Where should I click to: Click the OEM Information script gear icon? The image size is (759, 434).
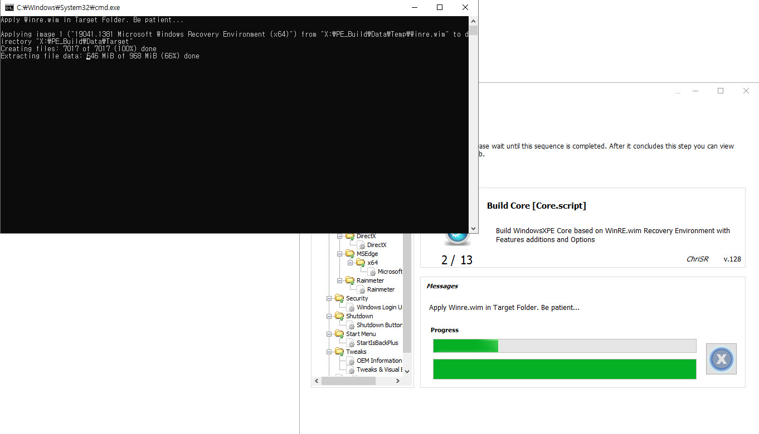click(x=351, y=361)
